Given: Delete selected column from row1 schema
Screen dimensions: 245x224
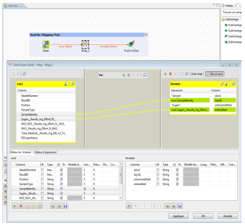Looking at the screenshot, I should click(x=21, y=206).
